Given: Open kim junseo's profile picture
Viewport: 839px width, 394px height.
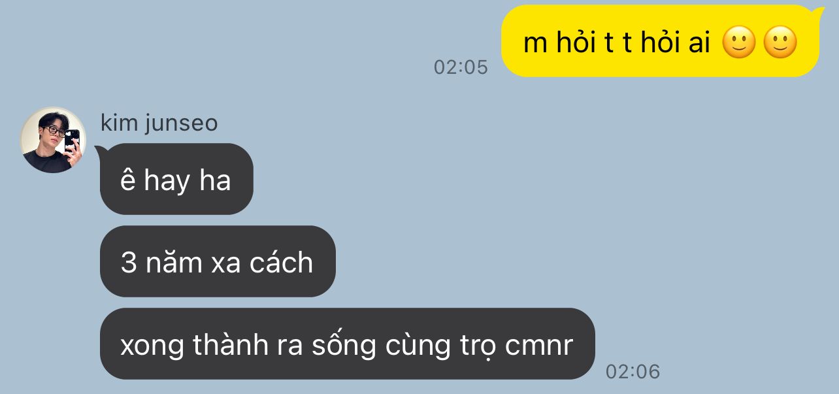Looking at the screenshot, I should [54, 140].
